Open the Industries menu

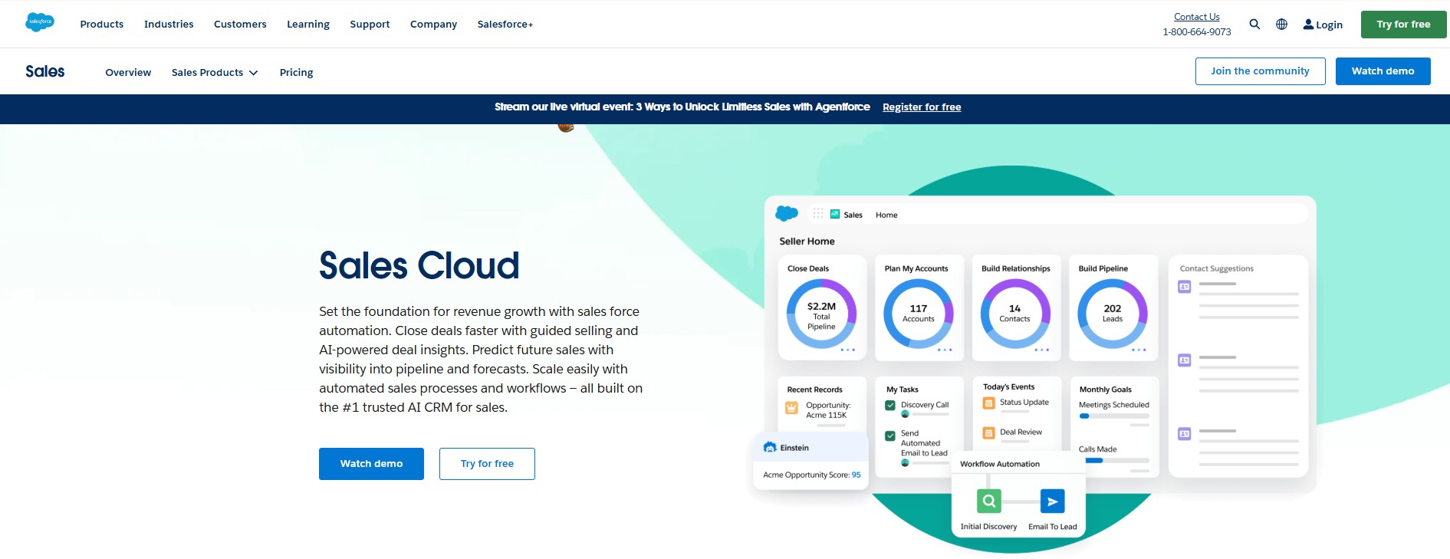coord(169,24)
